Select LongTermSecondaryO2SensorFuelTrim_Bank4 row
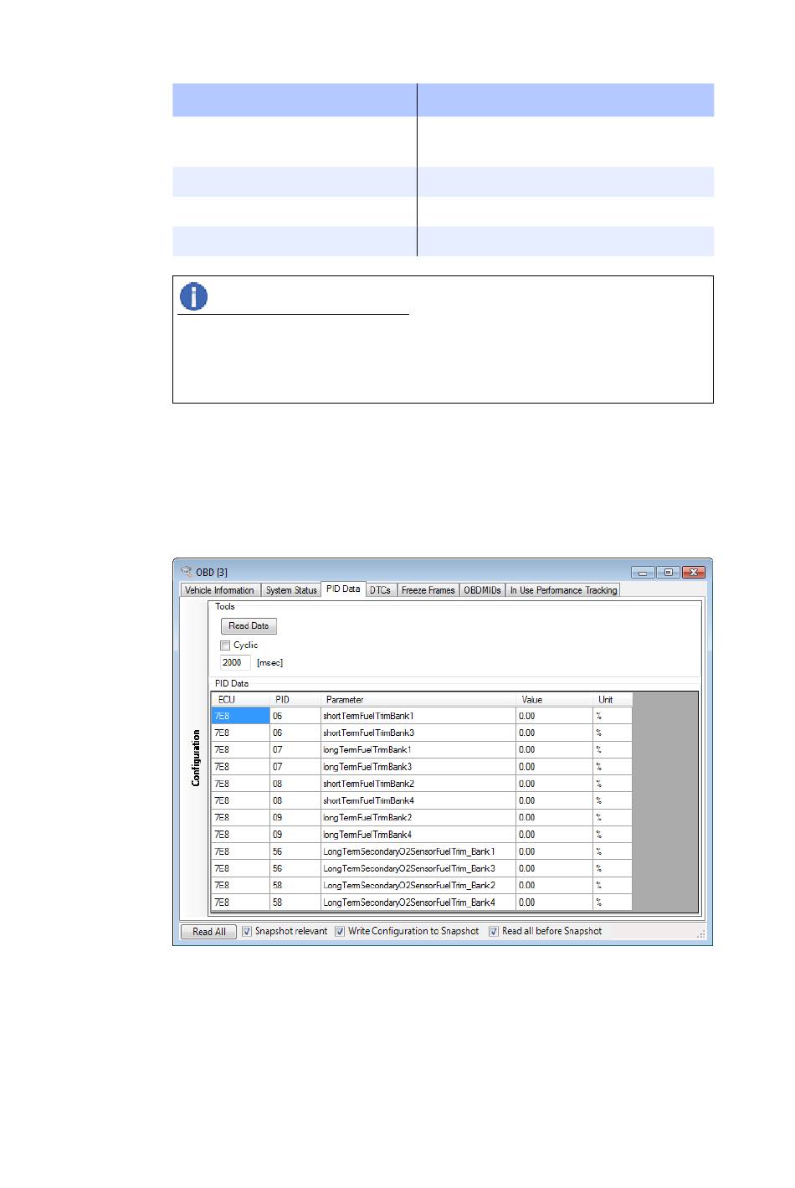Viewport: 795px width, 1188px height. tap(422, 903)
